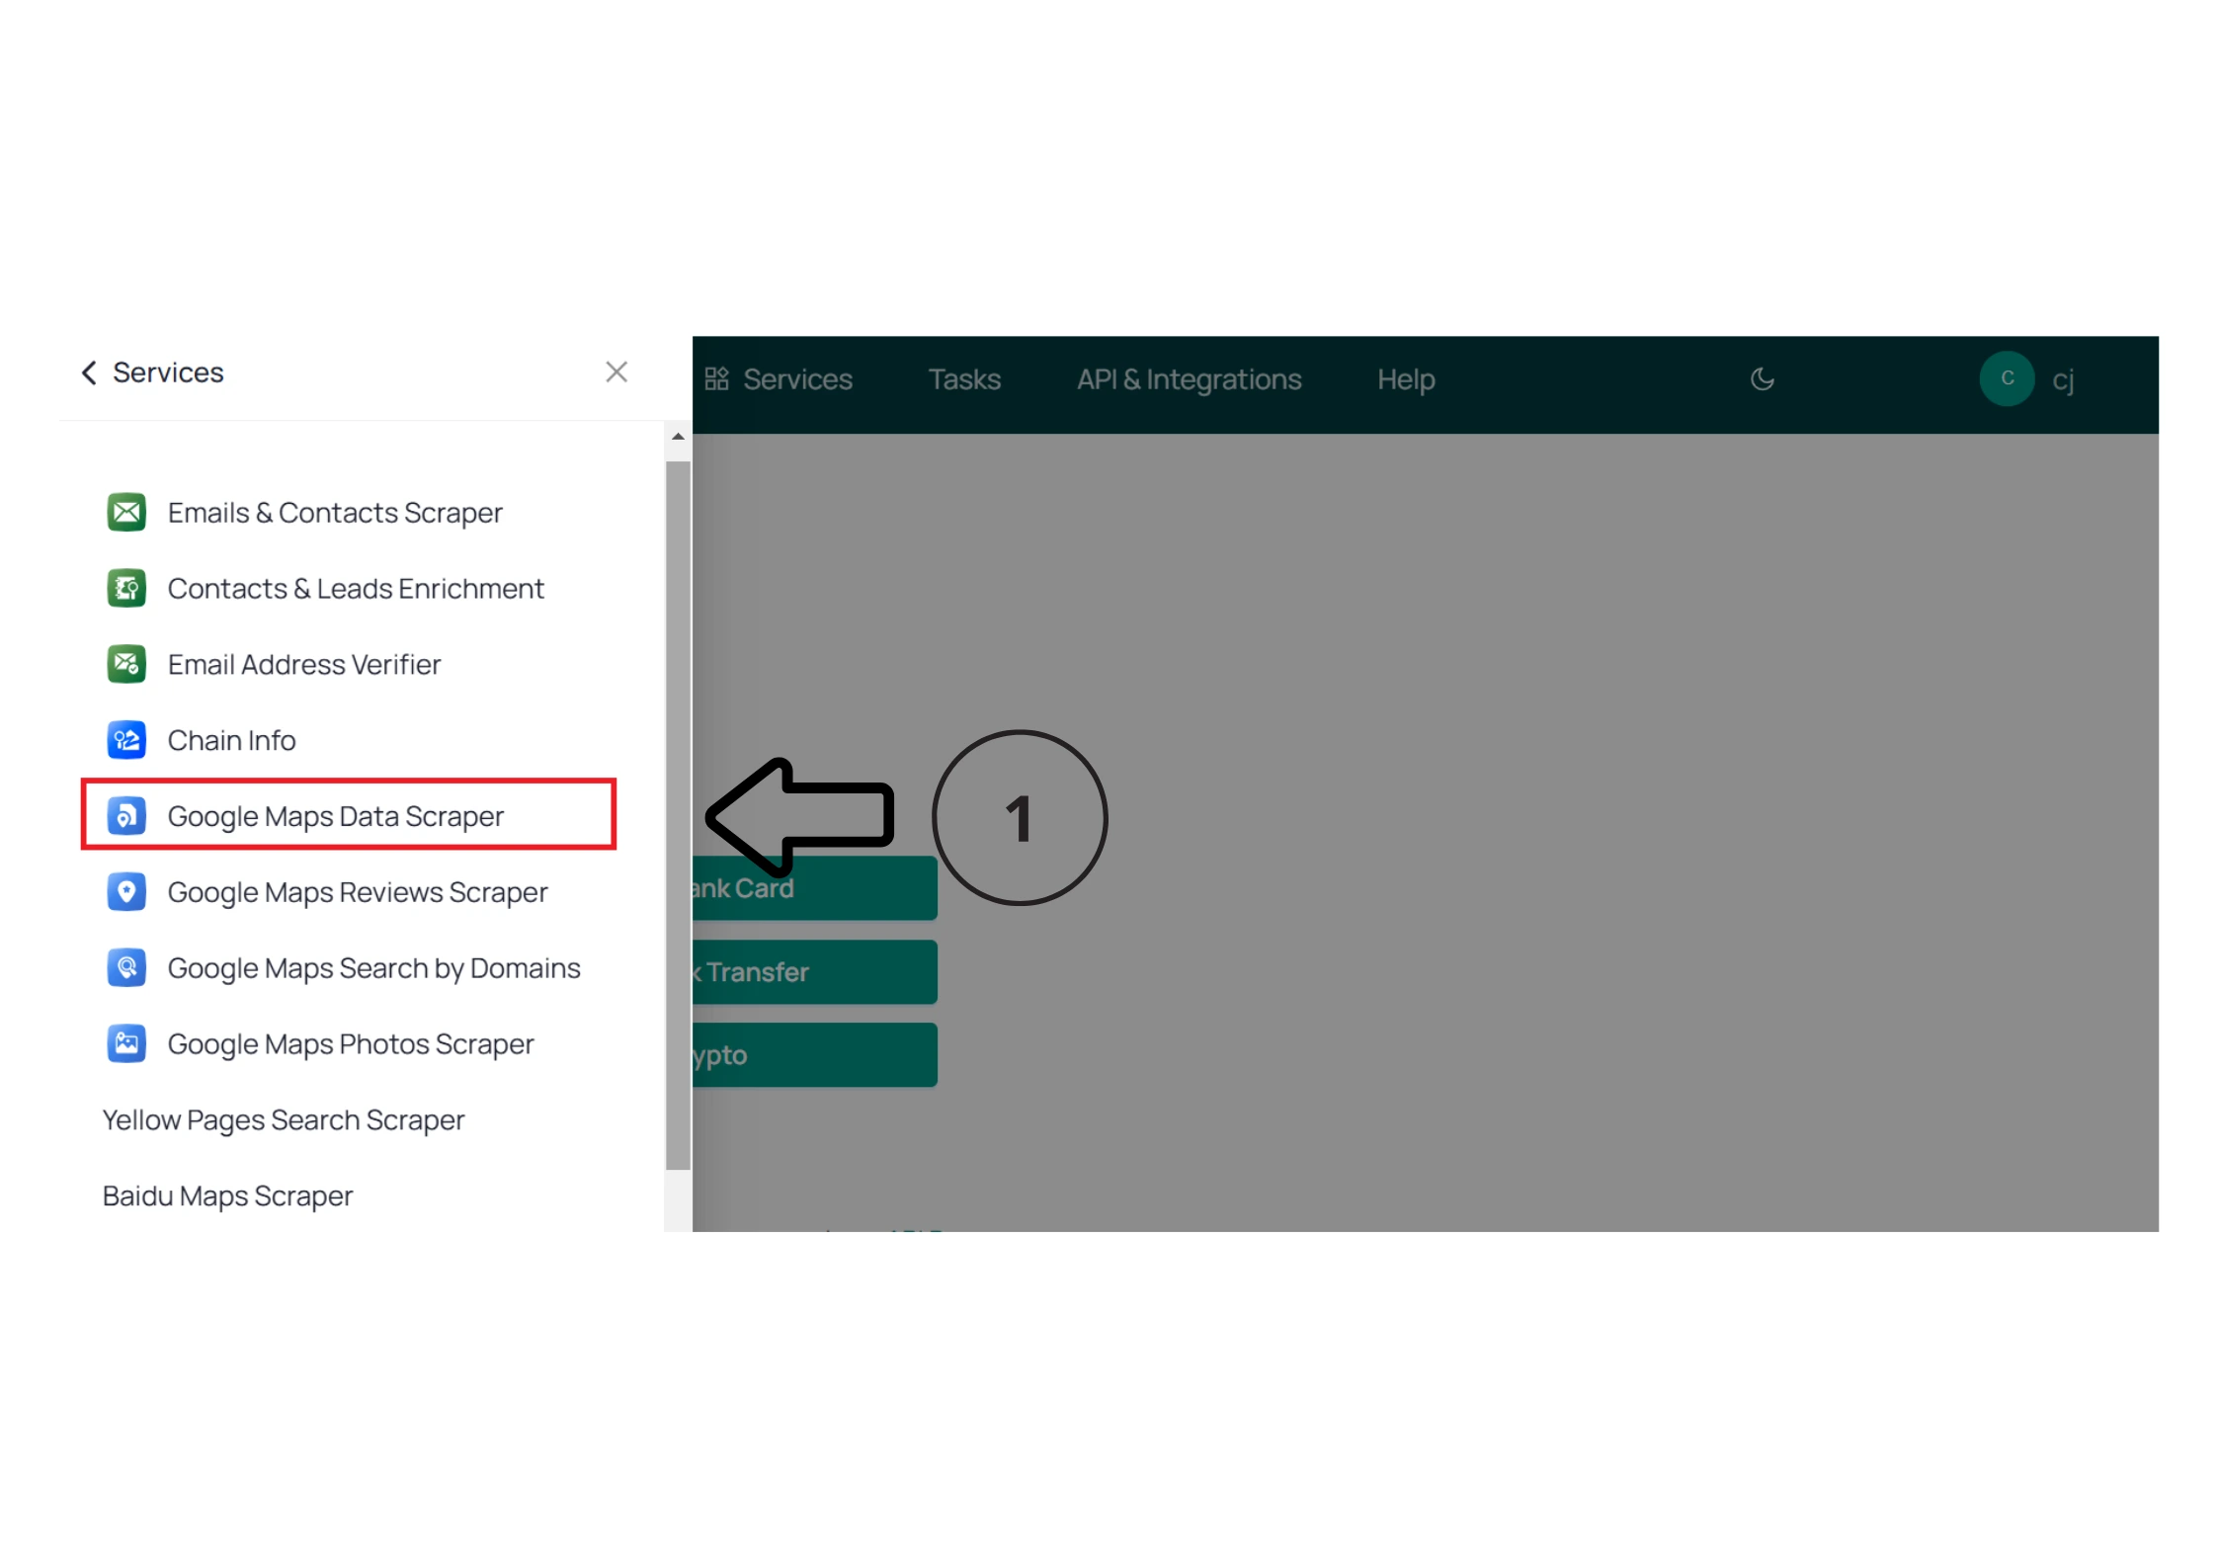Close the Services side panel
Viewport: 2218px width, 1568px height.
[616, 372]
